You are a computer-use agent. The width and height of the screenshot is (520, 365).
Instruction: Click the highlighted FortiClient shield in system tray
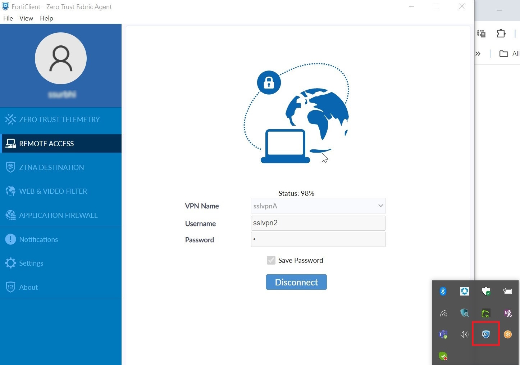tap(486, 334)
